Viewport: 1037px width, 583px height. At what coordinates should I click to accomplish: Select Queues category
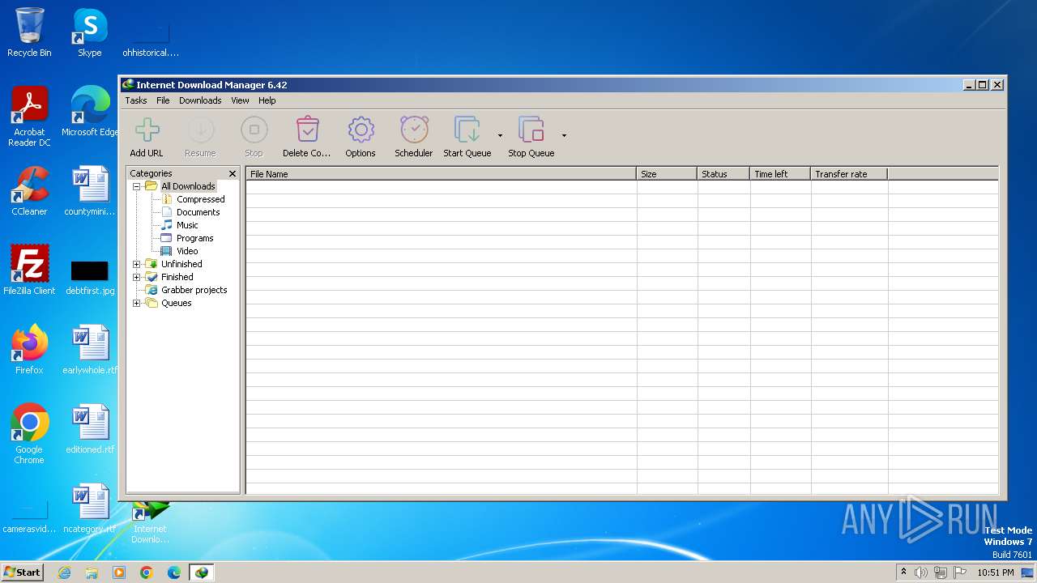(x=177, y=303)
